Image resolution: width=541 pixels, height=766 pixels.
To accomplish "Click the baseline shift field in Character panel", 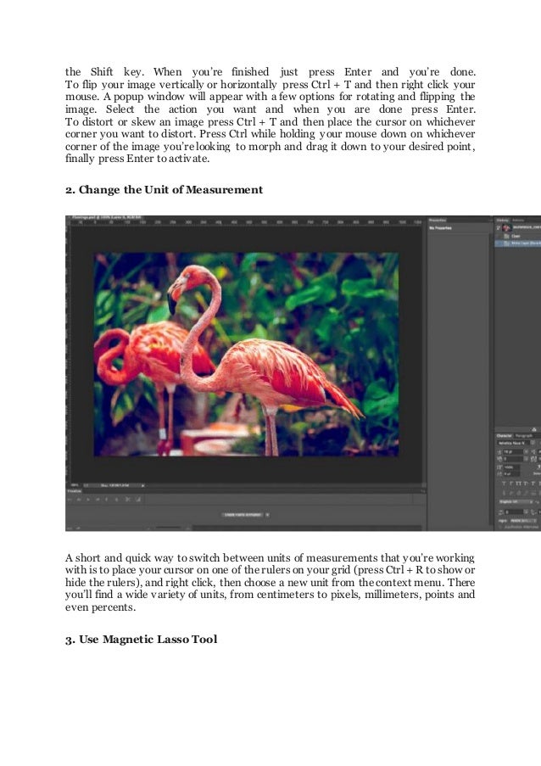I will click(511, 473).
